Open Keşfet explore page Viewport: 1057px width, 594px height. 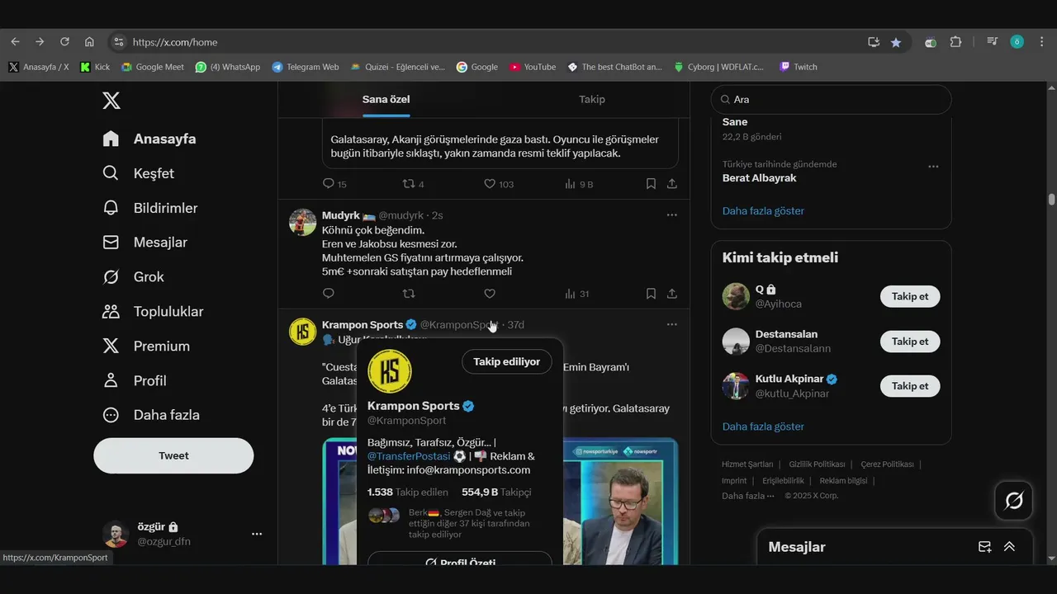pos(138,173)
